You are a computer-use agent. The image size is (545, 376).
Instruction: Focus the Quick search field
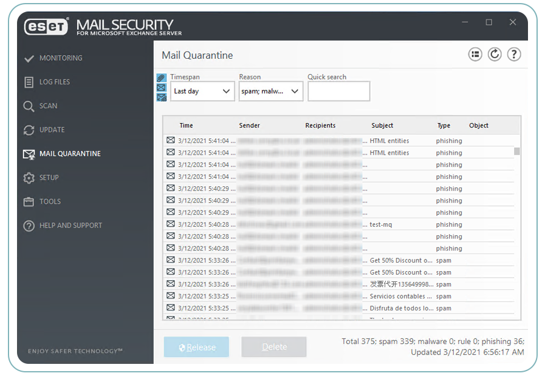tap(338, 91)
